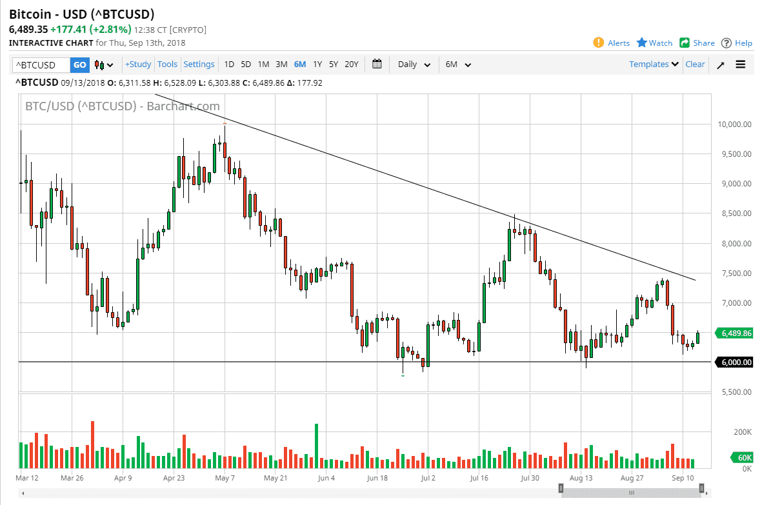Open the hamburger chart menu

[740, 64]
